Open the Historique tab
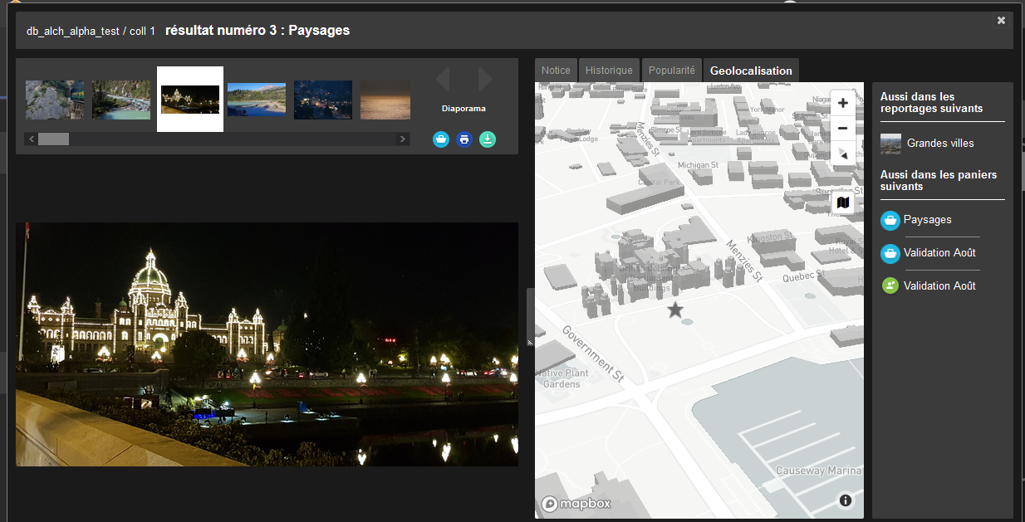 click(609, 71)
